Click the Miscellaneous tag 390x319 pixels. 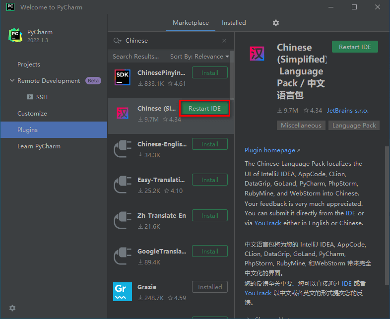coord(301,126)
